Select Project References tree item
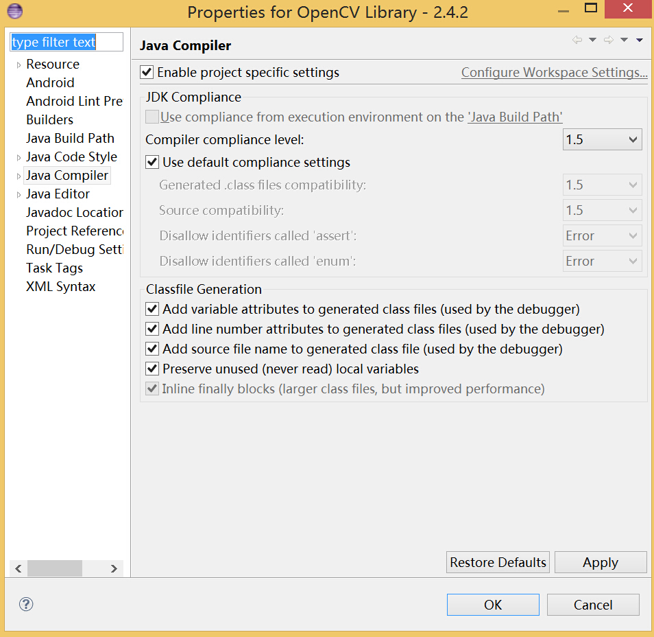 pyautogui.click(x=74, y=231)
